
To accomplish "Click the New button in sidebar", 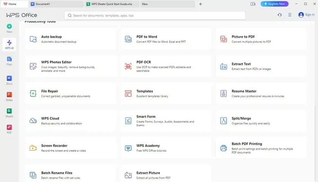I will (9, 29).
